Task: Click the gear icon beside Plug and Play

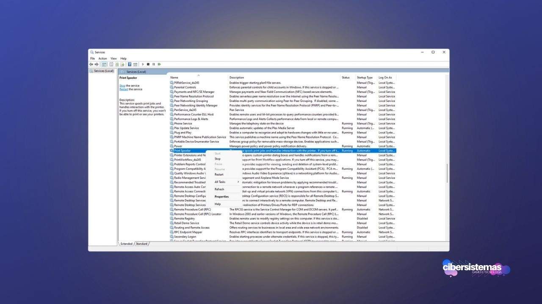Action: (x=172, y=133)
